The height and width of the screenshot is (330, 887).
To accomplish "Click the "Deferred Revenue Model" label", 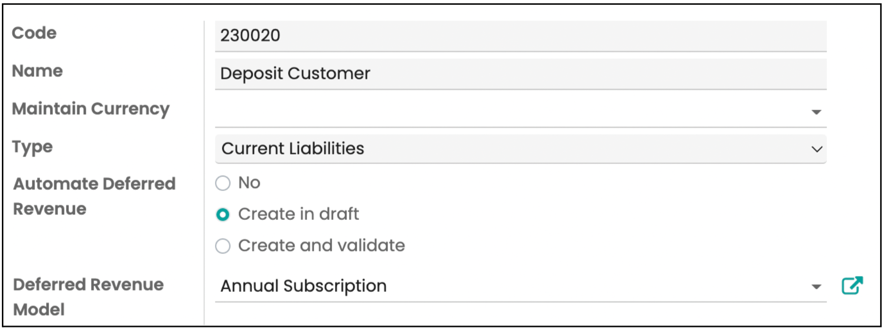I will point(88,297).
